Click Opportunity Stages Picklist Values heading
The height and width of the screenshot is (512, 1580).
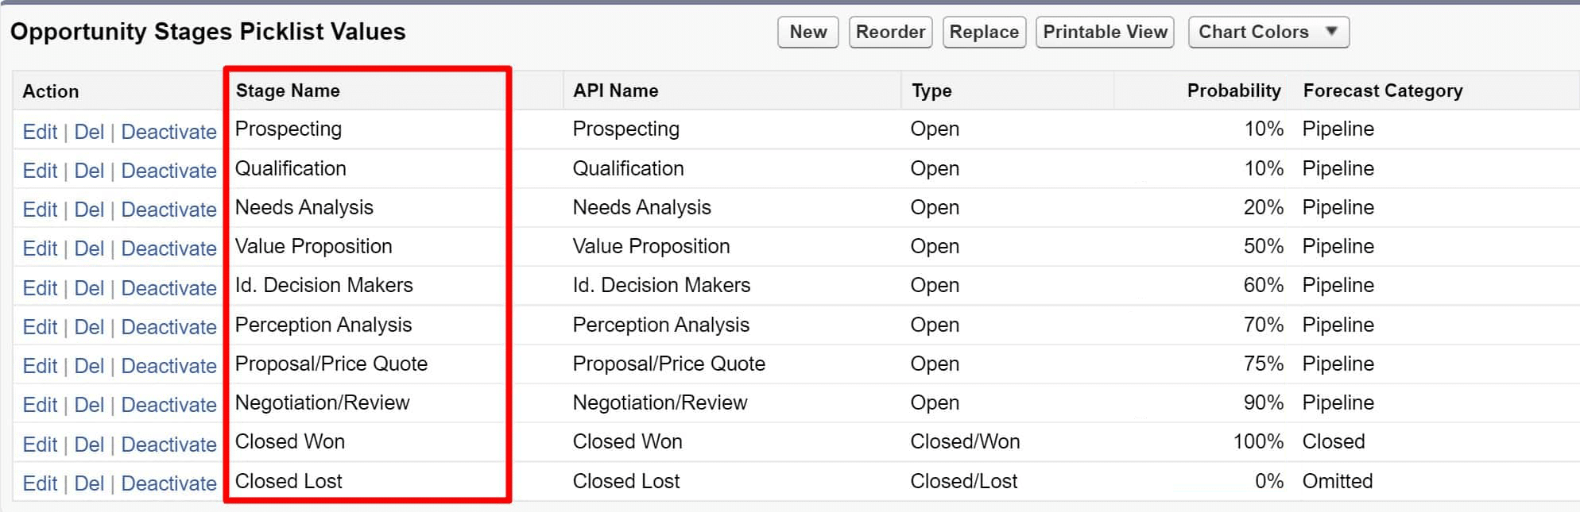tap(208, 32)
